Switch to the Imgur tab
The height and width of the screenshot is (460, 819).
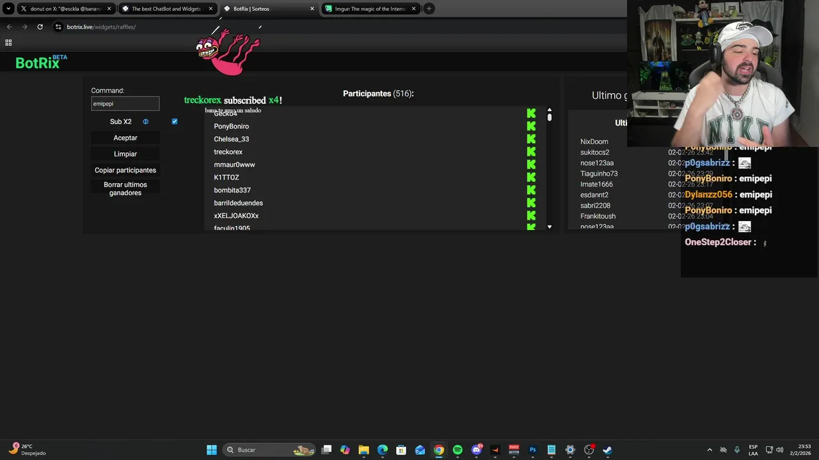point(370,9)
